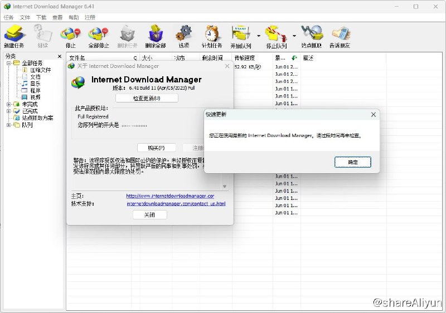The image size is (446, 313).
Task: Open the internetdownloadmanager.com homepage link
Action: tap(170, 196)
